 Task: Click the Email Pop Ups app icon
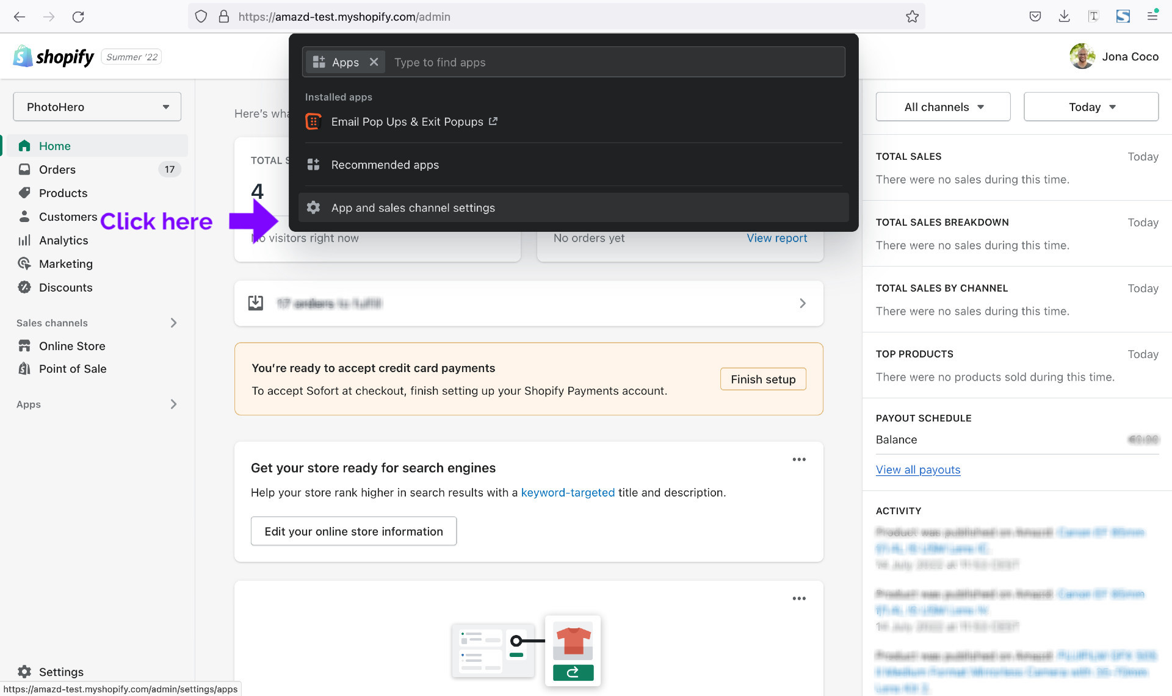coord(313,121)
